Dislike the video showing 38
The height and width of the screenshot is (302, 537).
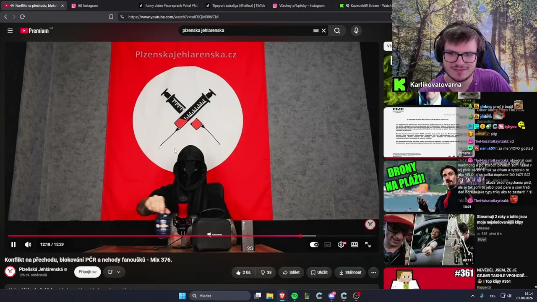click(x=266, y=272)
